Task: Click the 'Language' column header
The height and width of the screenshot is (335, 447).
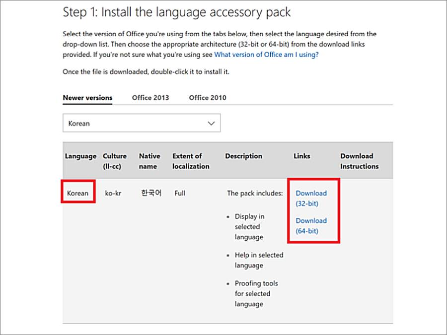Action: point(80,156)
